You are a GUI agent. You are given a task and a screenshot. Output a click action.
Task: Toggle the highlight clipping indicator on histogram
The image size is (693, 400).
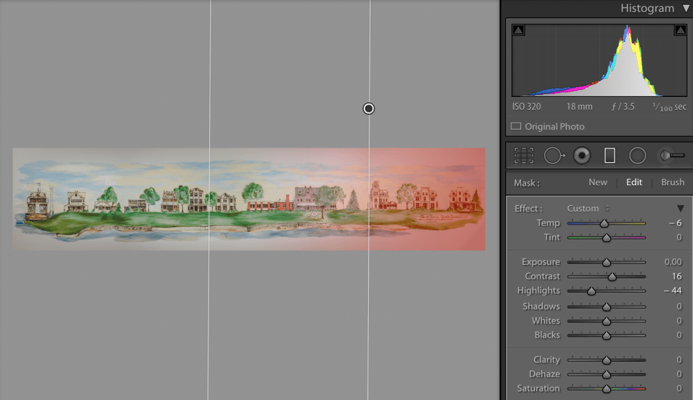[679, 29]
